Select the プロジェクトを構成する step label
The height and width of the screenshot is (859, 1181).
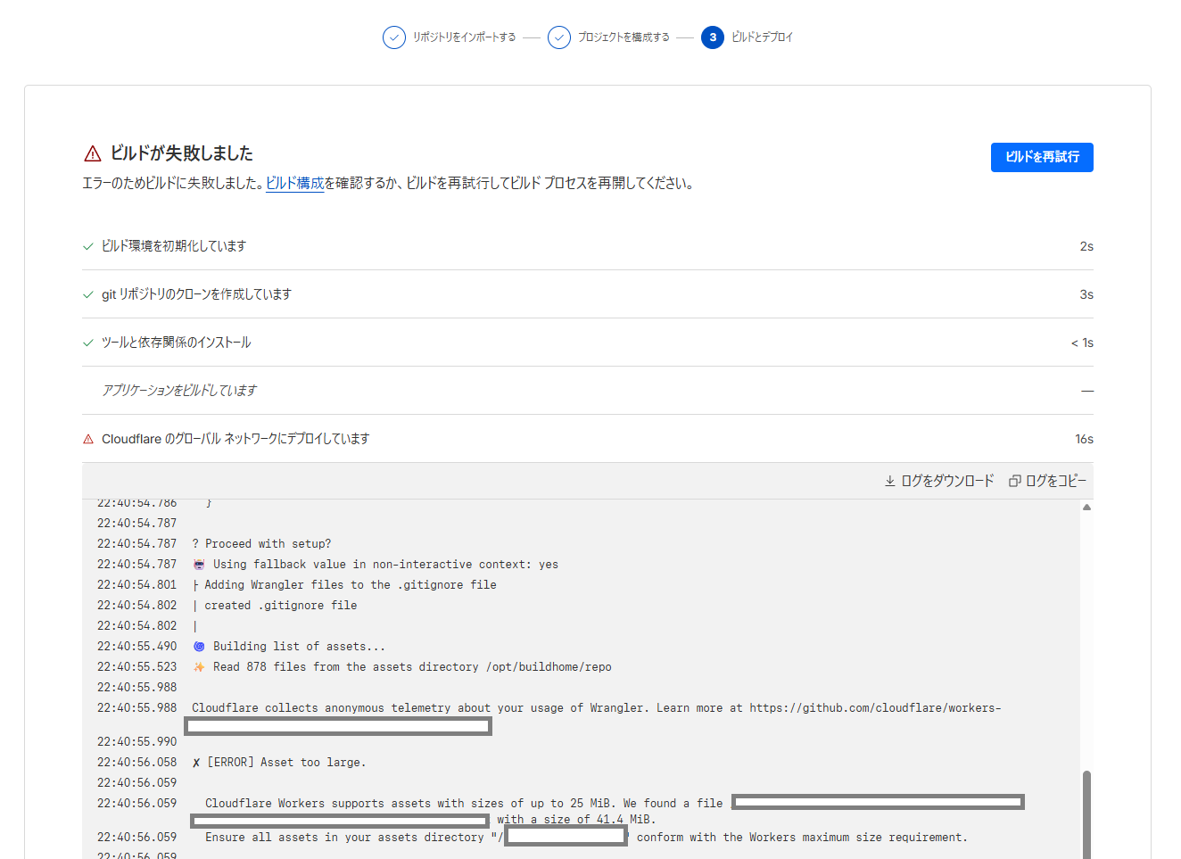tap(624, 37)
